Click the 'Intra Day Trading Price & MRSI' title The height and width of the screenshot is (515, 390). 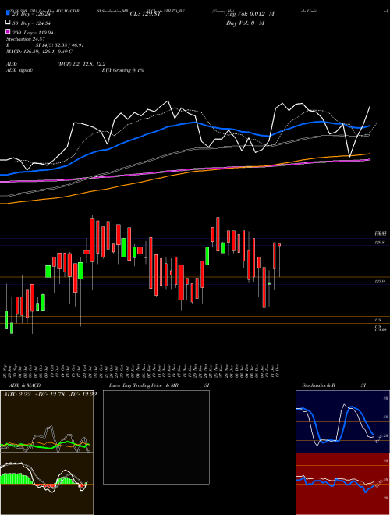click(159, 385)
